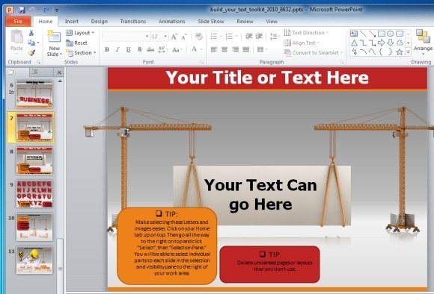Toggle Bold formatting
Viewport: 434px width, 294px height.
[107, 50]
